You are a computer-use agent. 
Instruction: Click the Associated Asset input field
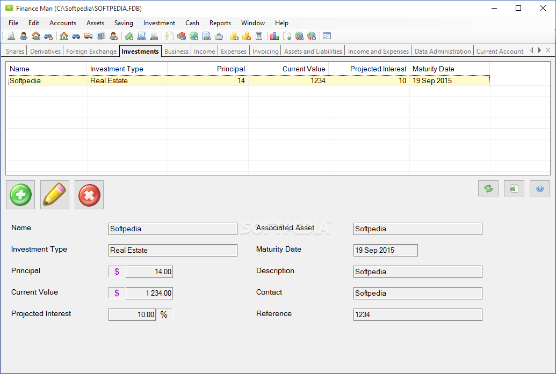418,229
